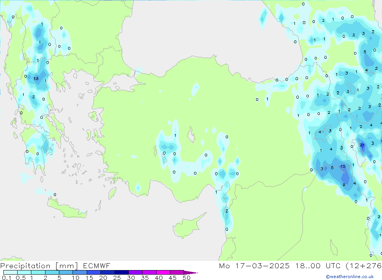Click the 'ECMWF' model label
Image resolution: width=382 pixels, height=280 pixels.
(97, 266)
